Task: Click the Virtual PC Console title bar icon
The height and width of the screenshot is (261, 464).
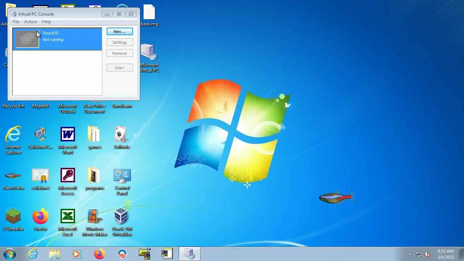Action: pos(14,14)
